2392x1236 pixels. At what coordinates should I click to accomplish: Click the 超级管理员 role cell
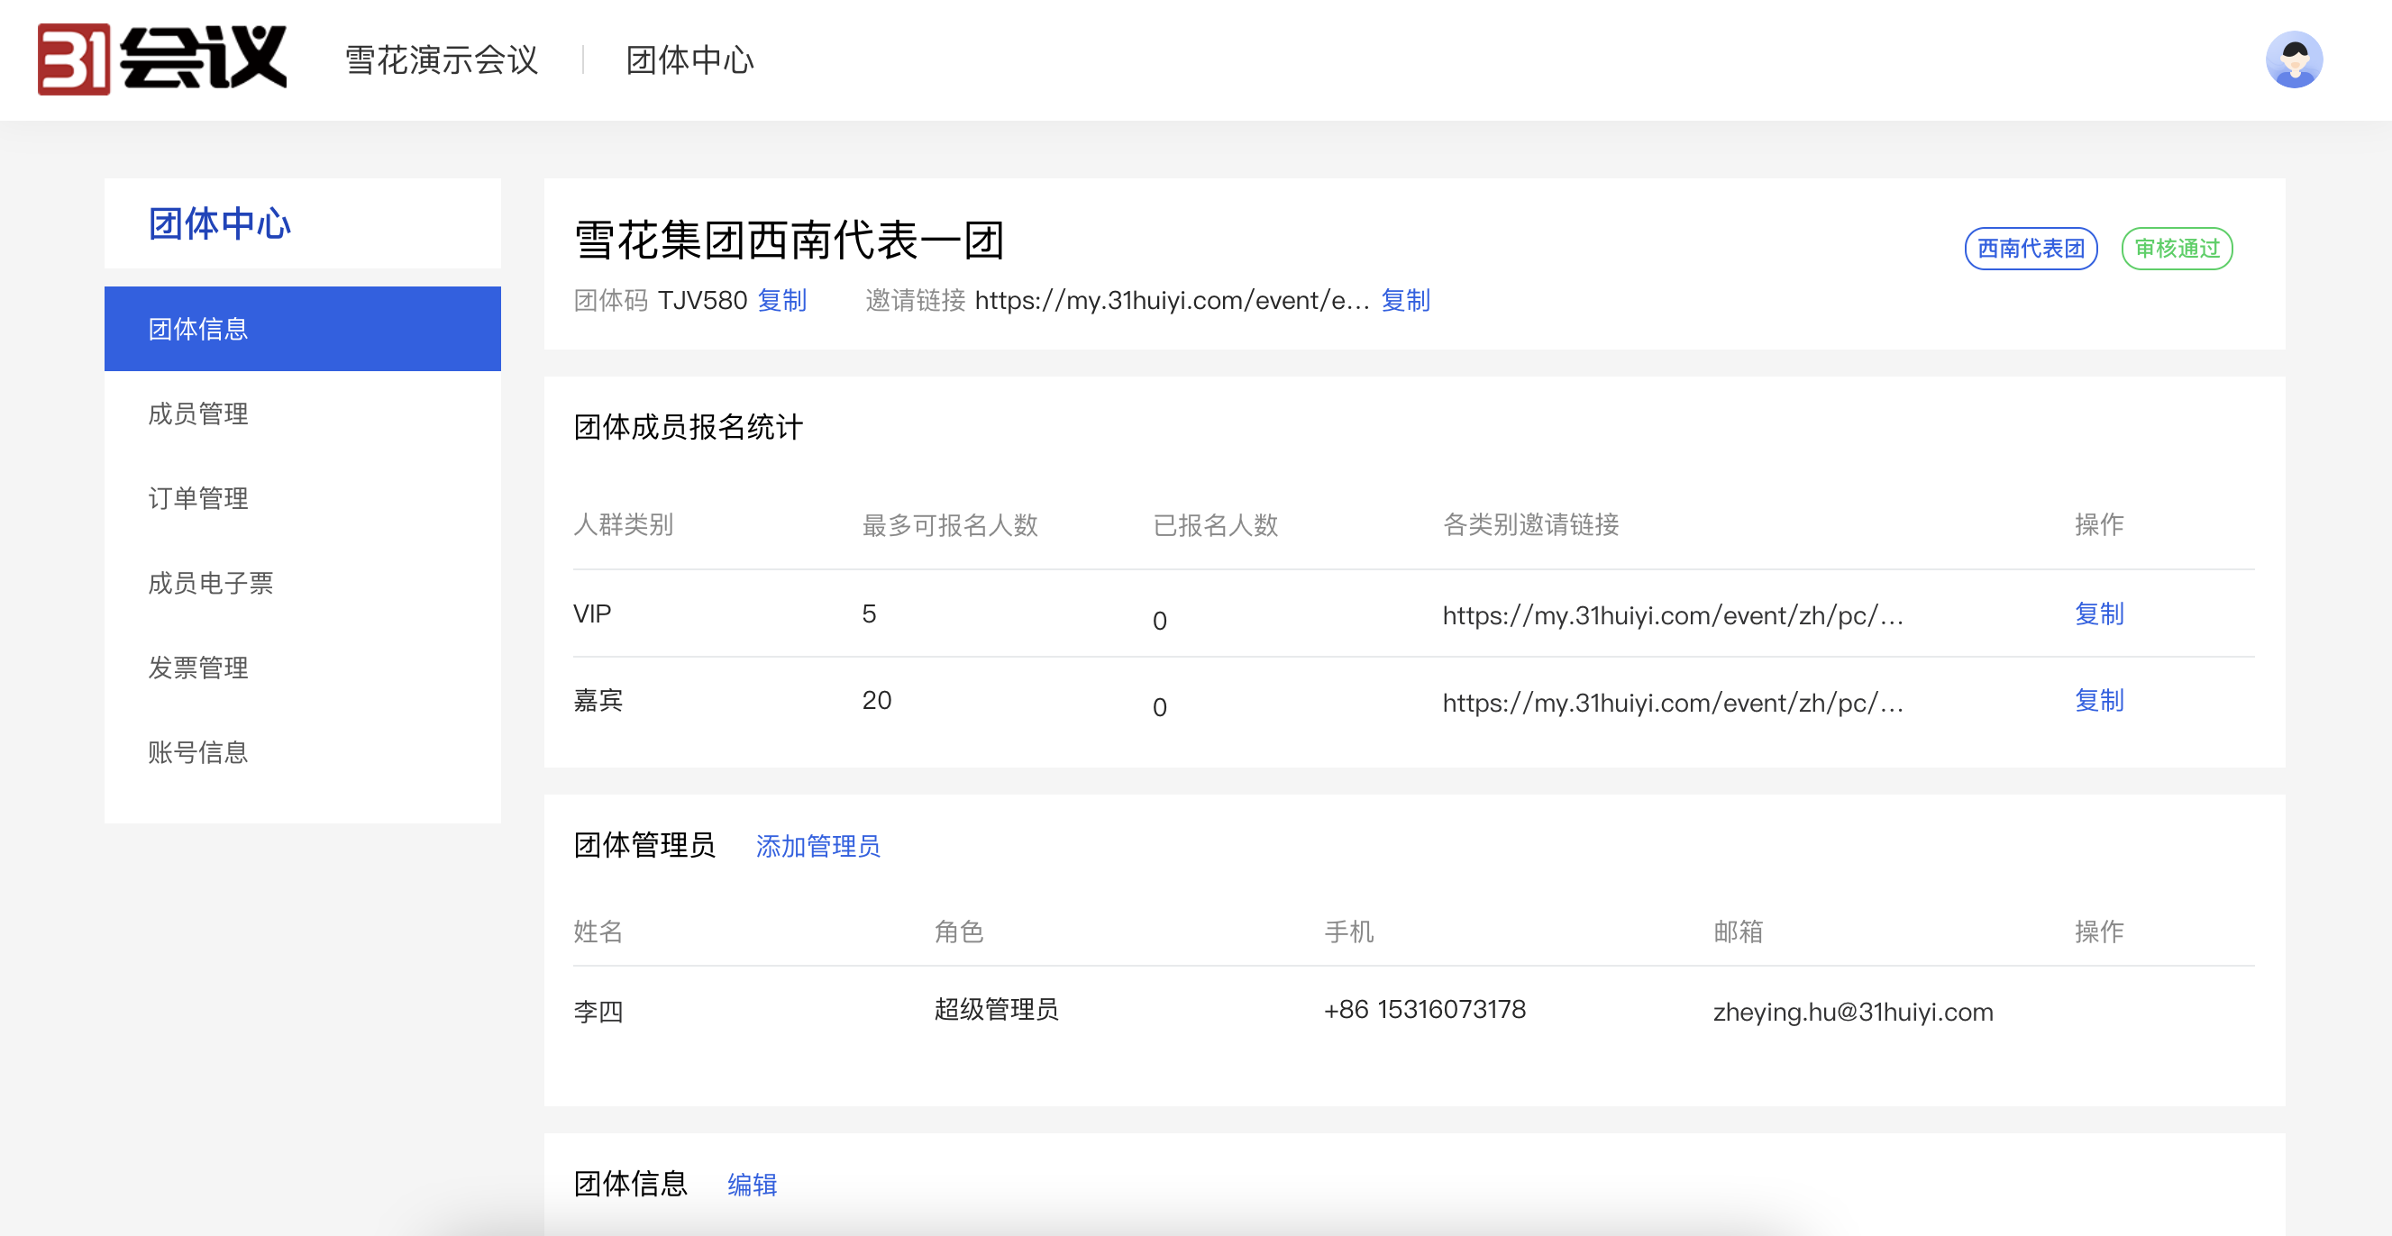coord(996,1010)
